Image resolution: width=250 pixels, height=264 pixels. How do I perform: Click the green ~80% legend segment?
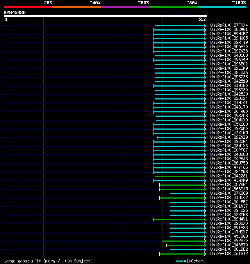click(173, 7)
